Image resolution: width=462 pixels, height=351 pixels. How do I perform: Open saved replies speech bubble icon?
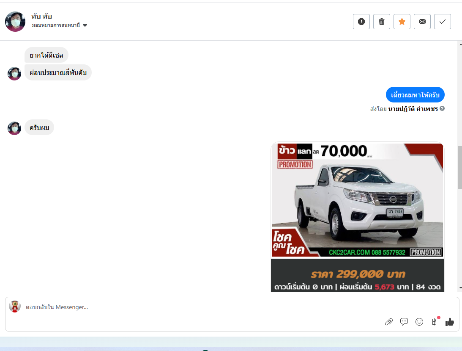pyautogui.click(x=404, y=322)
